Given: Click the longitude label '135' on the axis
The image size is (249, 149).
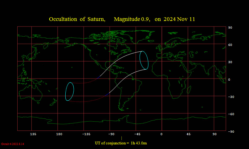Looking at the screenshot, I should coord(33,134).
